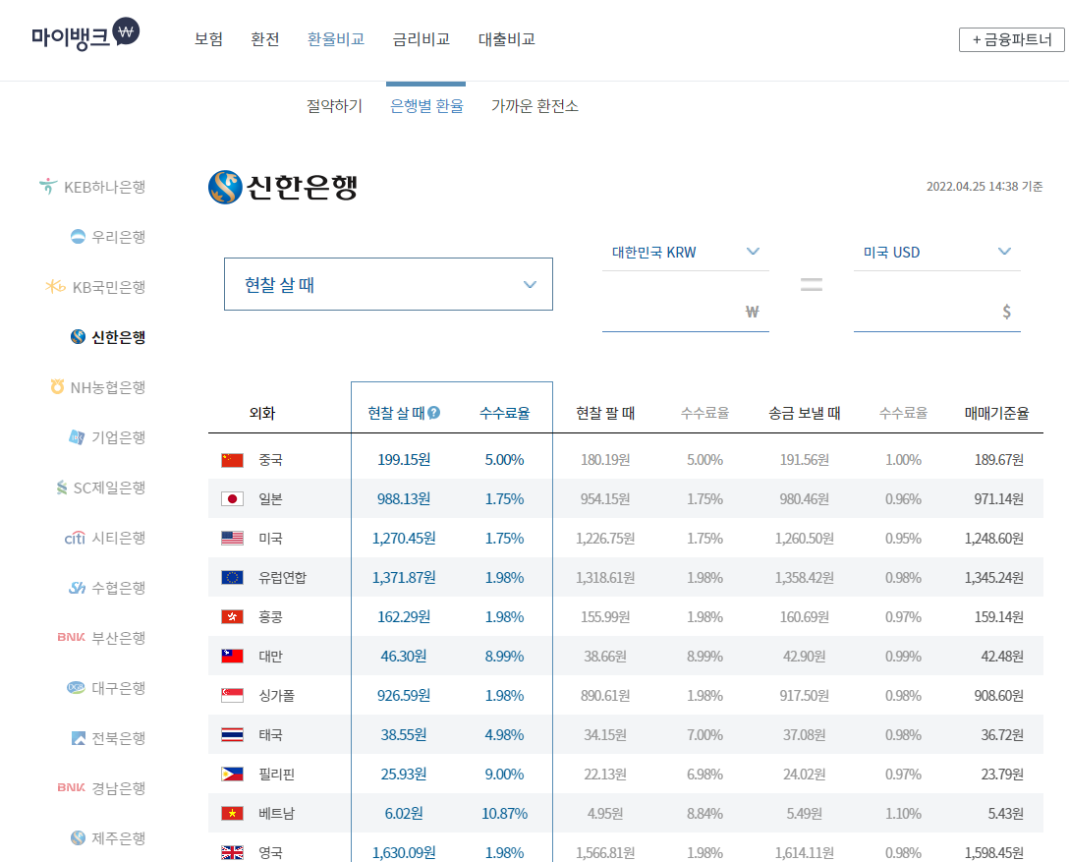Click the large 신한은행 header logo
The image size is (1069, 862).
click(x=283, y=187)
